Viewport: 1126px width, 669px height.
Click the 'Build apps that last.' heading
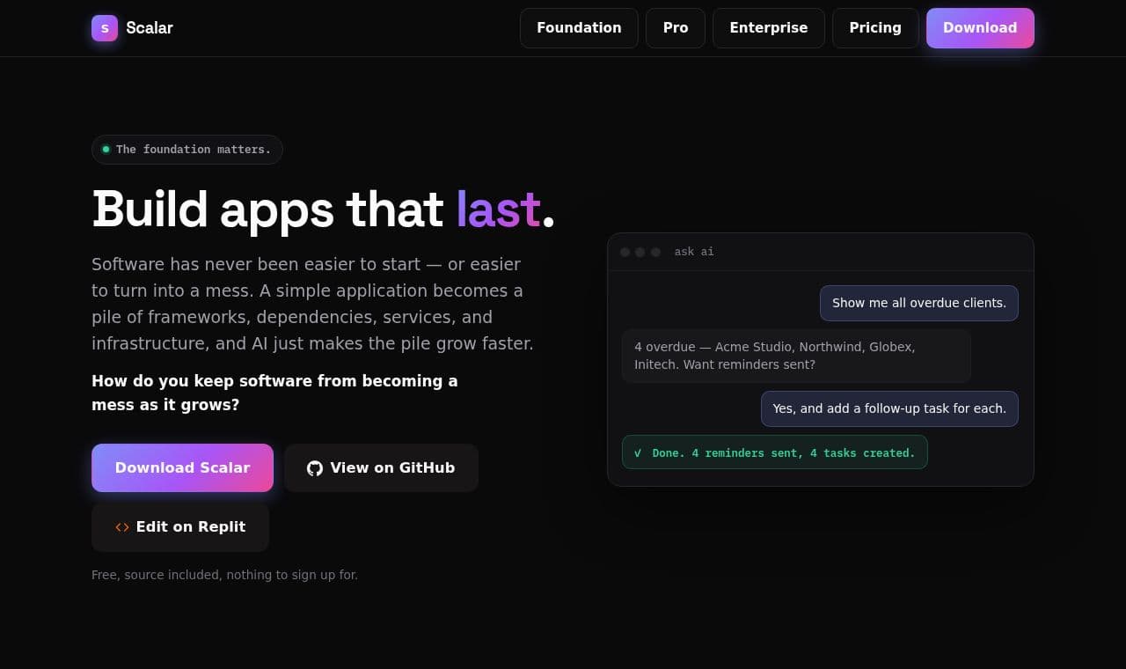click(323, 210)
